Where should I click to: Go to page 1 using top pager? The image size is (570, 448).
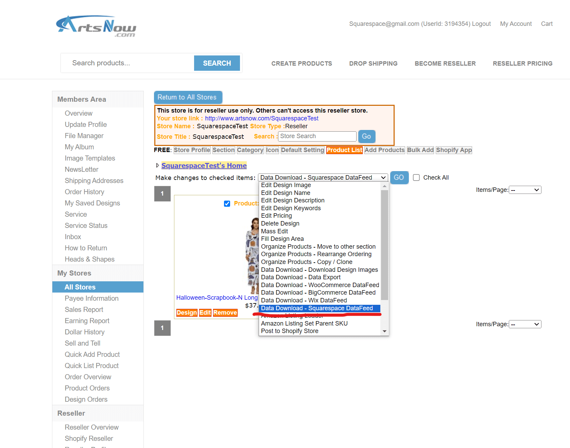(162, 194)
